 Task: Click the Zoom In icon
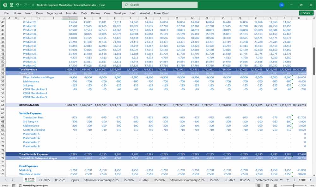306,185
